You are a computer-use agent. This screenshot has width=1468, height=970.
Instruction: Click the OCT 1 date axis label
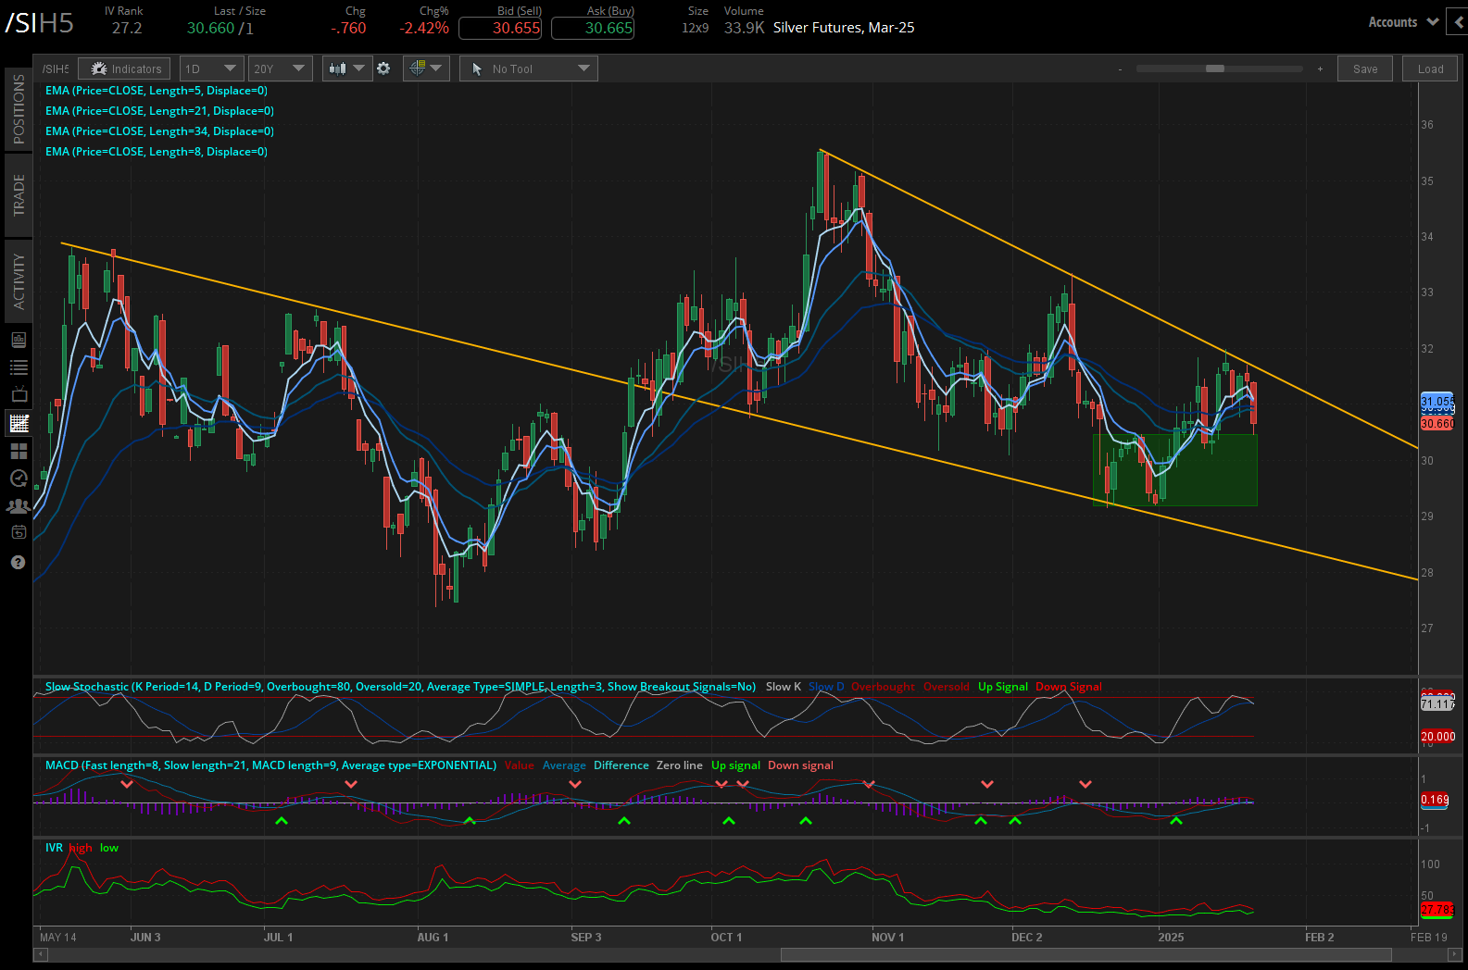[726, 938]
